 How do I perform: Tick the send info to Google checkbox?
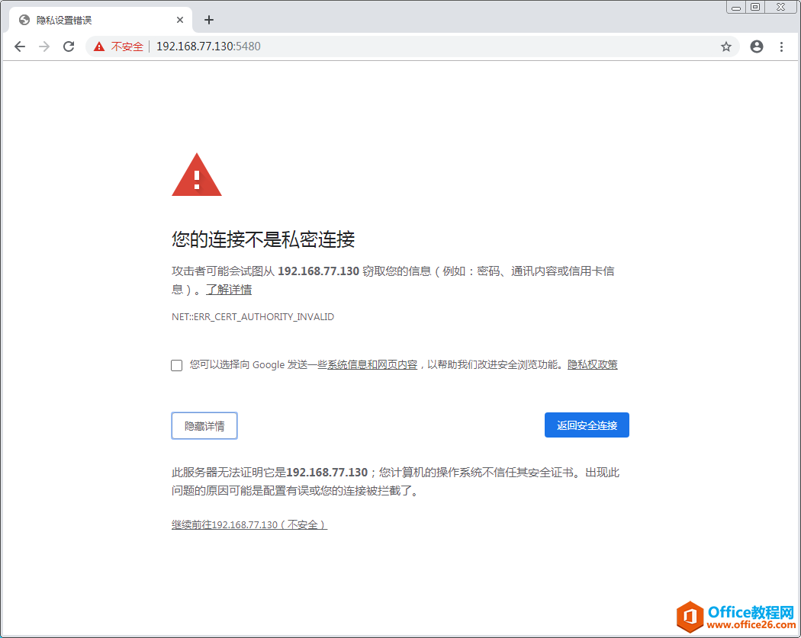[x=177, y=365]
